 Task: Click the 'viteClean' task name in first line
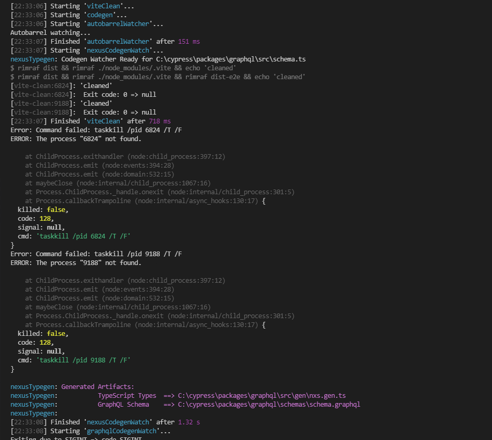pos(104,6)
